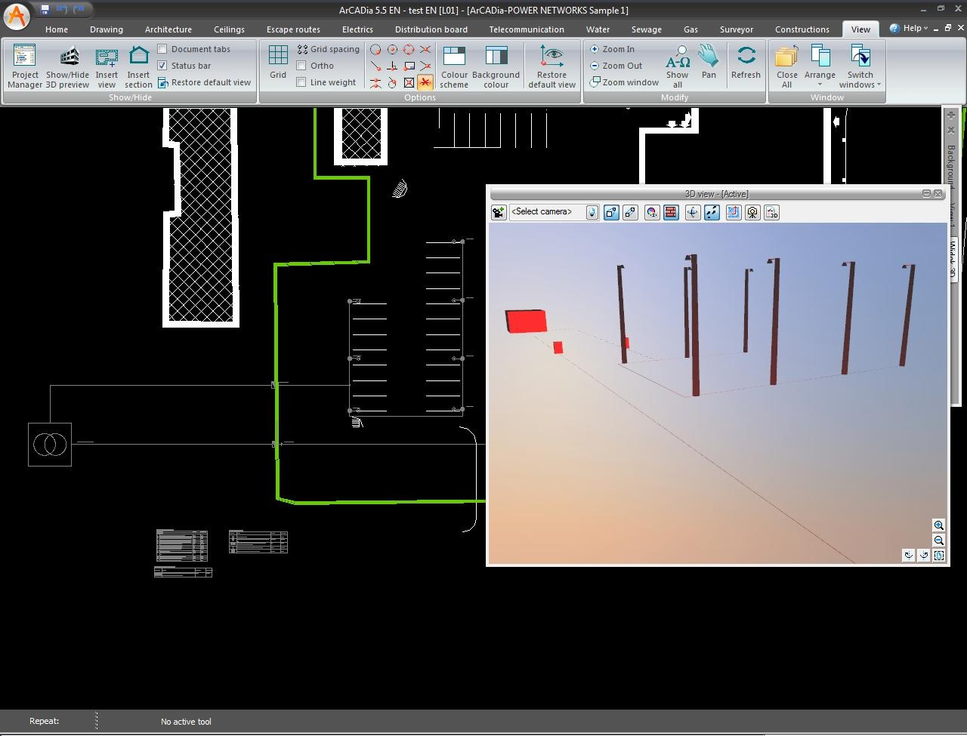The image size is (967, 736).
Task: Enable the Document tabs checkbox
Action: 162,49
